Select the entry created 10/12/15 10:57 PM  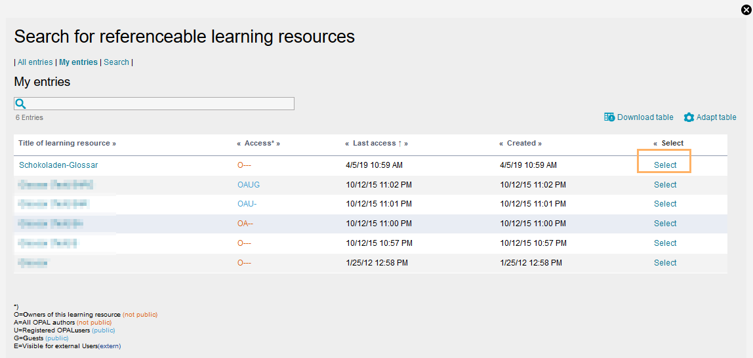click(664, 243)
